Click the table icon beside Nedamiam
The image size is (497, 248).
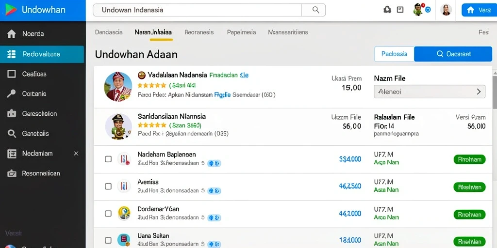pyautogui.click(x=12, y=154)
